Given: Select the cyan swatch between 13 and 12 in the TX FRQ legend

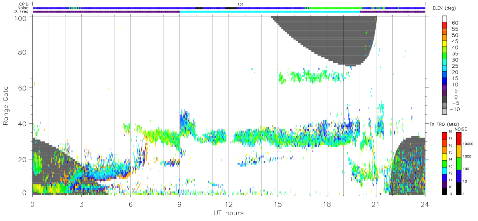Looking at the screenshot, I should click(445, 171).
